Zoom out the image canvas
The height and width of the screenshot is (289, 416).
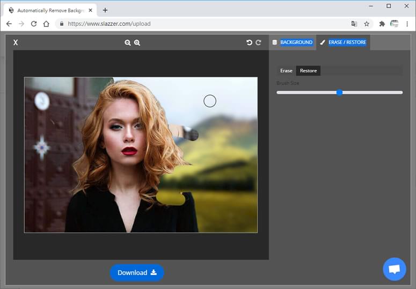click(x=128, y=43)
